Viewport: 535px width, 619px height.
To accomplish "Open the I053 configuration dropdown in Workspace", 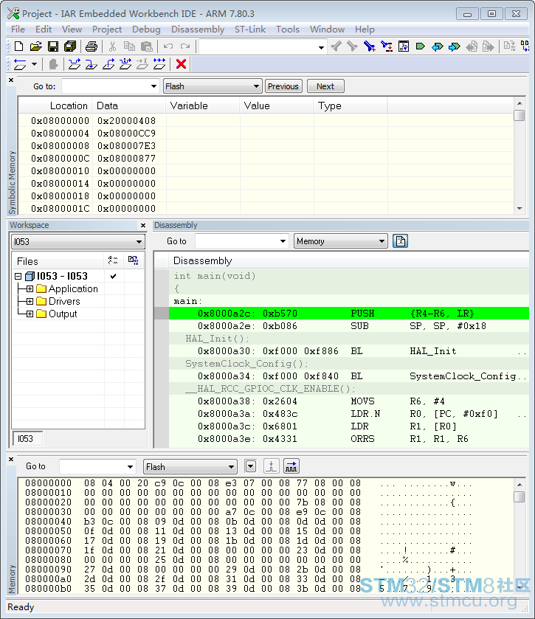I will pyautogui.click(x=139, y=241).
